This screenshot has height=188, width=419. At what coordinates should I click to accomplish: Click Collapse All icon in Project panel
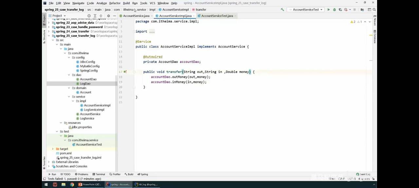point(101,16)
